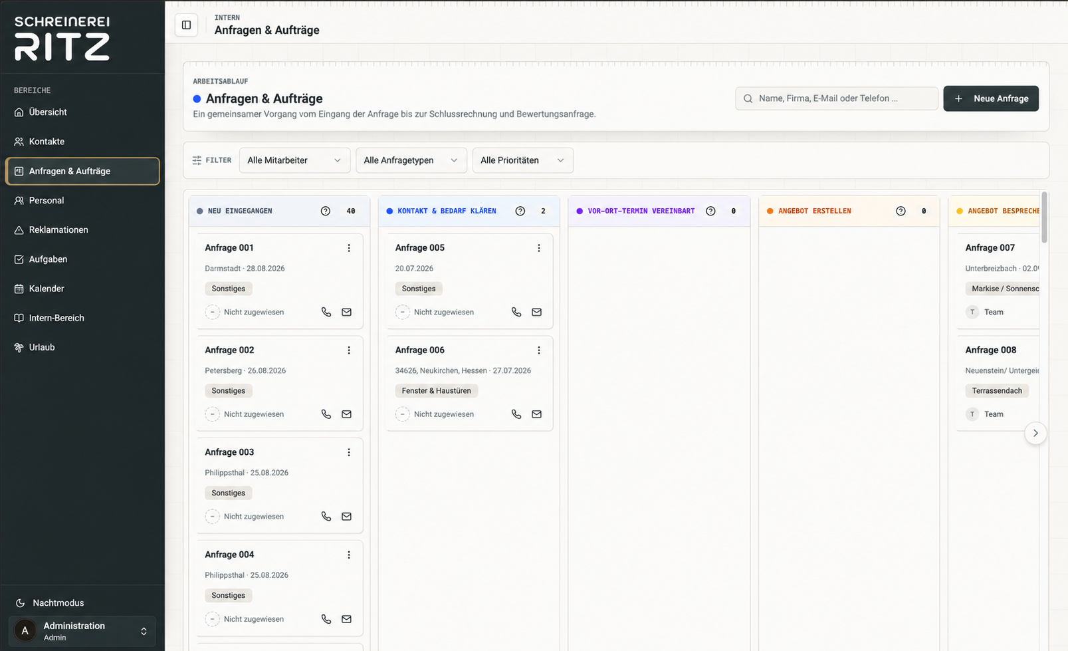The width and height of the screenshot is (1068, 651).
Task: Open Kalender in the sidebar
Action: coord(82,289)
